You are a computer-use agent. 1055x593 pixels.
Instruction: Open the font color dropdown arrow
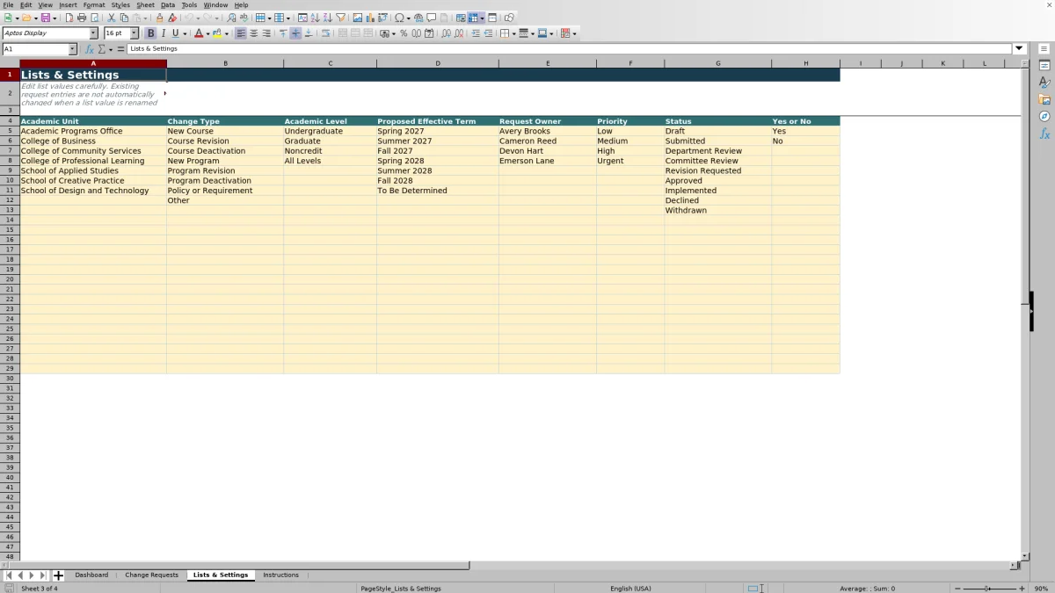point(207,34)
